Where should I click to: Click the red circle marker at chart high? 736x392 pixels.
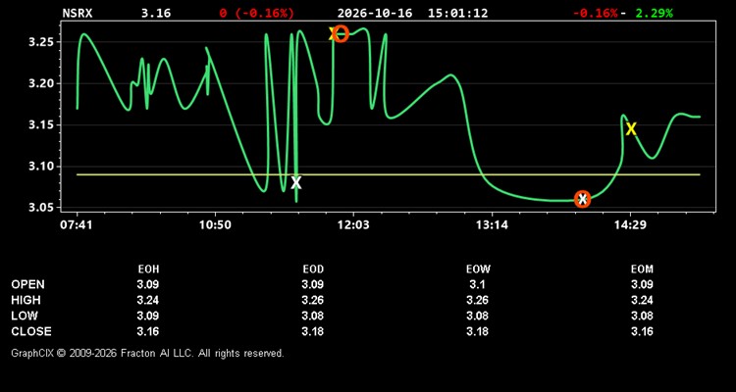tap(341, 33)
